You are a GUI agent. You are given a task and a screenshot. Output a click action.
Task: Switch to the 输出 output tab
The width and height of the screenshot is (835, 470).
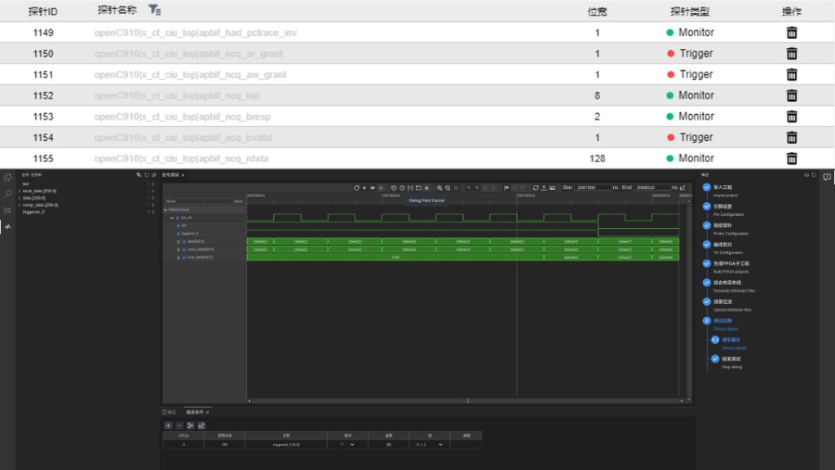click(x=170, y=412)
